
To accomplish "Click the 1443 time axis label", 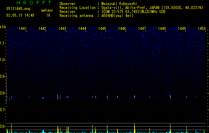I will (x=62, y=29).
